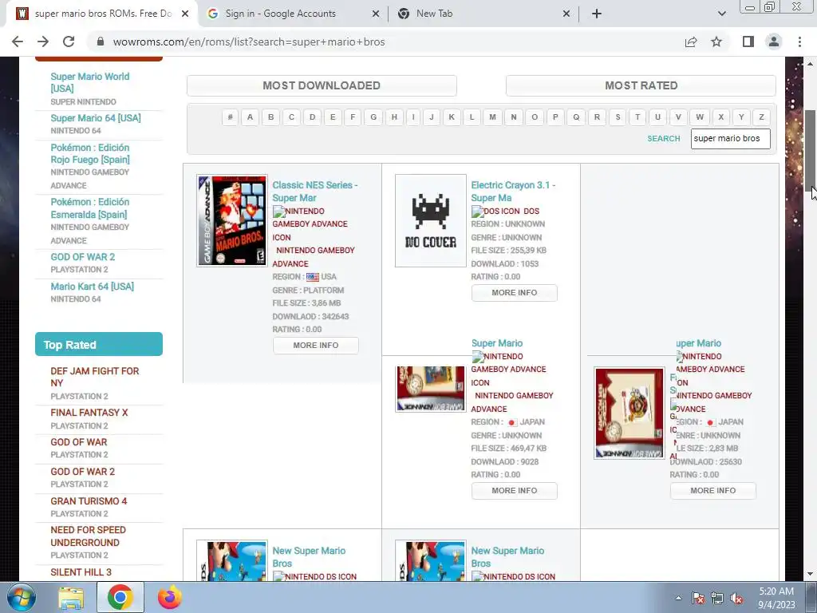Click the browser back arrow

click(18, 42)
